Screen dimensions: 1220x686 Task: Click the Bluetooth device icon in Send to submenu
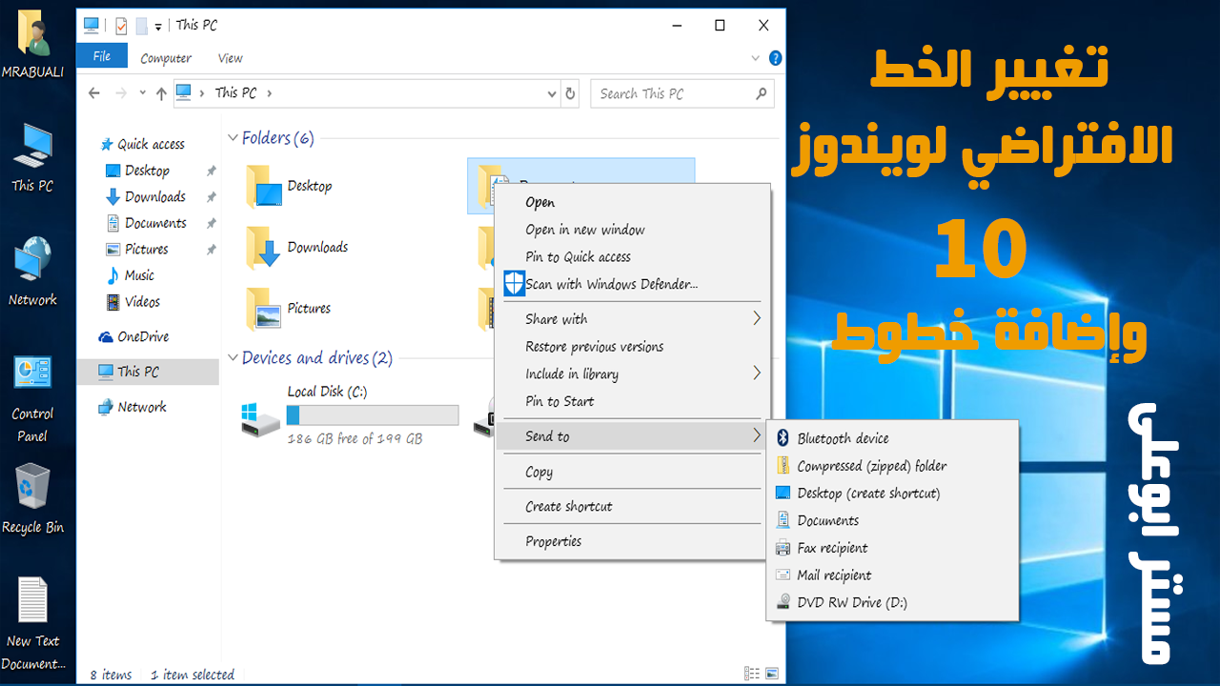pyautogui.click(x=783, y=438)
